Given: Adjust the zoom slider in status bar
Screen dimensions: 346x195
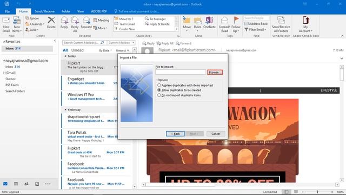Looking at the screenshot, I should [317, 192].
